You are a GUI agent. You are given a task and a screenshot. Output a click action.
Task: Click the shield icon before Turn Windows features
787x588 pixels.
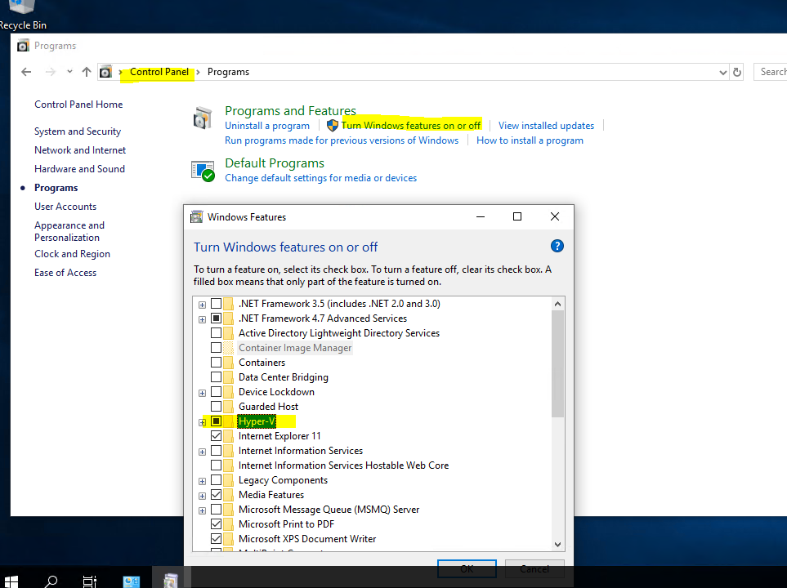[x=333, y=126]
